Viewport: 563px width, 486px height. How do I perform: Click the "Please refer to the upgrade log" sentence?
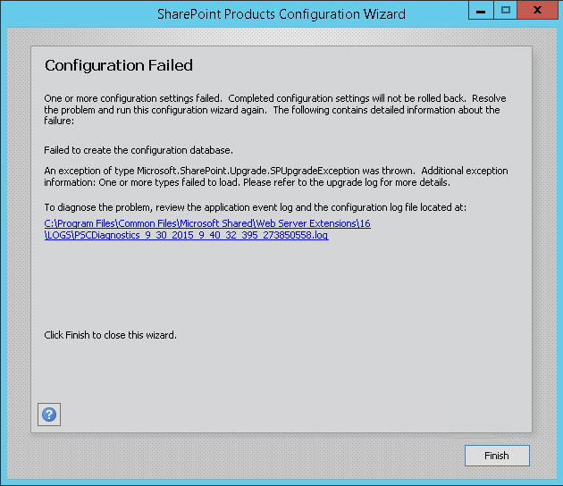point(347,182)
